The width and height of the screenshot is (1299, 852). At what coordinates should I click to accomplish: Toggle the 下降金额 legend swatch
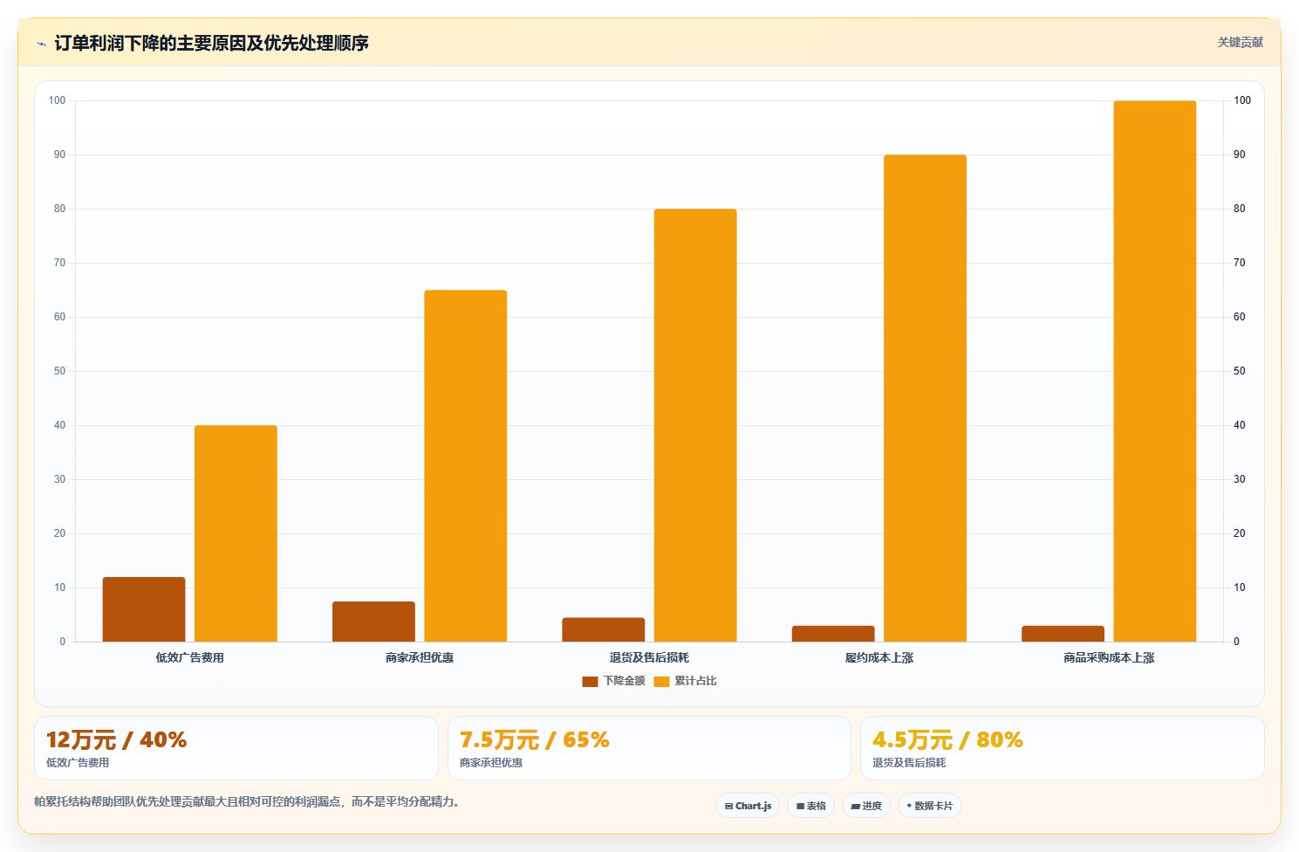590,682
